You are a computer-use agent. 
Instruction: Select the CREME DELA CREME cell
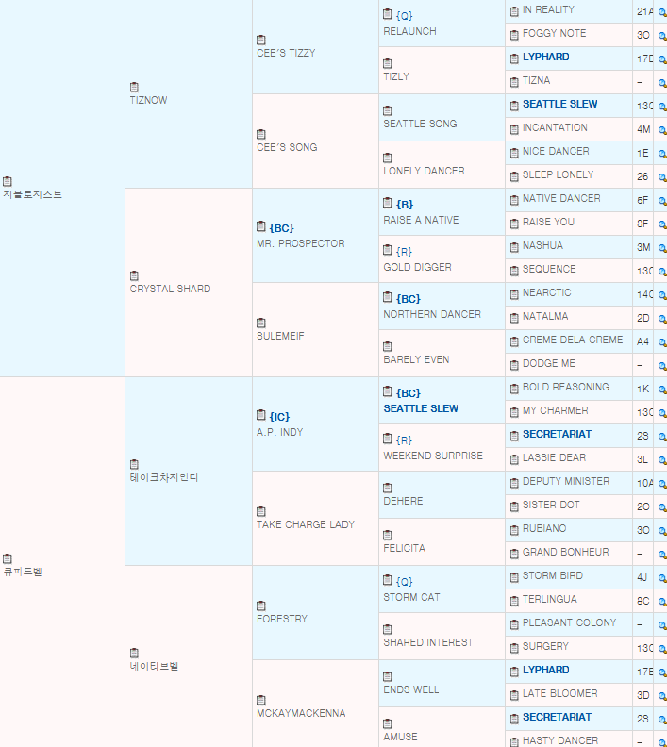(x=569, y=341)
